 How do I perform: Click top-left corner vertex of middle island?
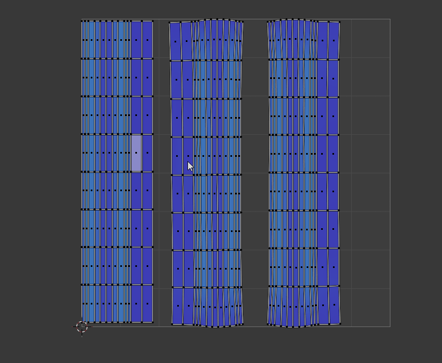[x=169, y=23]
